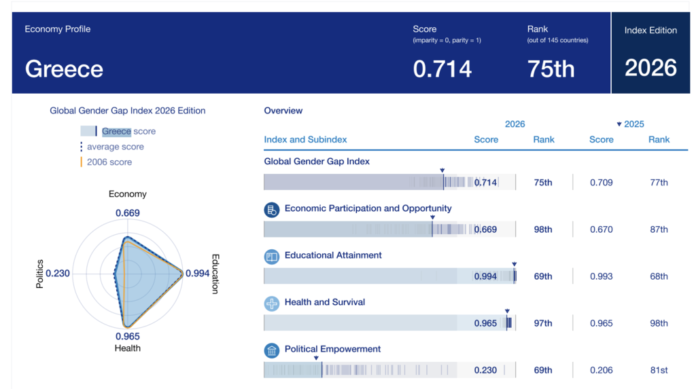Image resolution: width=696 pixels, height=389 pixels.
Task: Click the Economic Participation coins icon
Action: [272, 210]
